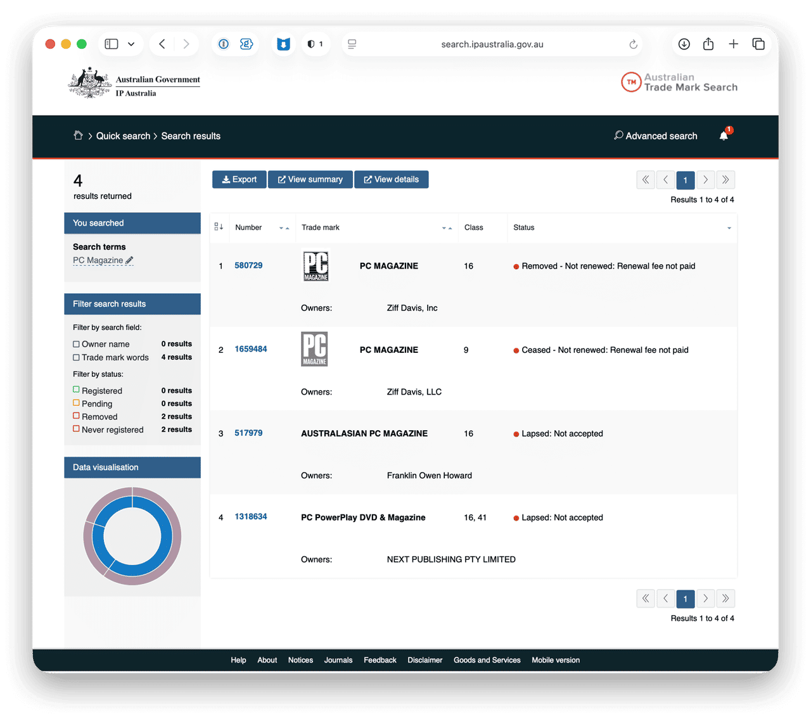The image size is (811, 724).
Task: Select page 1 in the top pagination
Action: pyautogui.click(x=686, y=180)
